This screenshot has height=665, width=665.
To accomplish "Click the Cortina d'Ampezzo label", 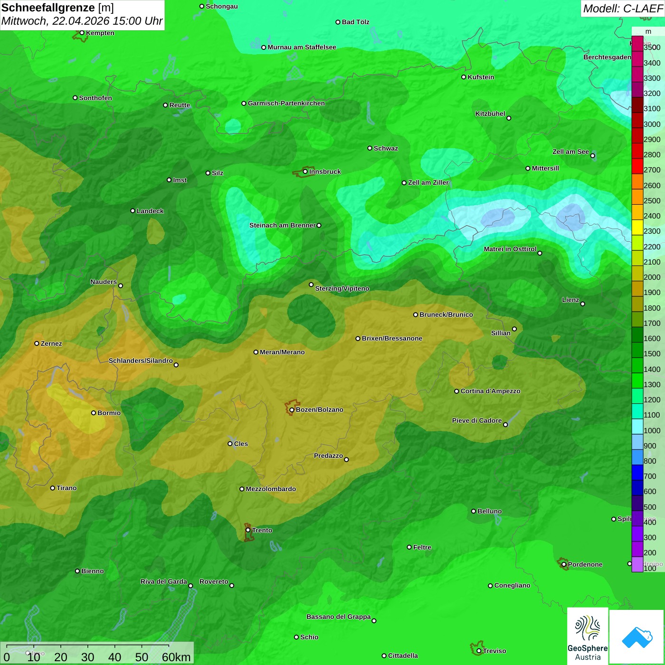I will point(490,391).
